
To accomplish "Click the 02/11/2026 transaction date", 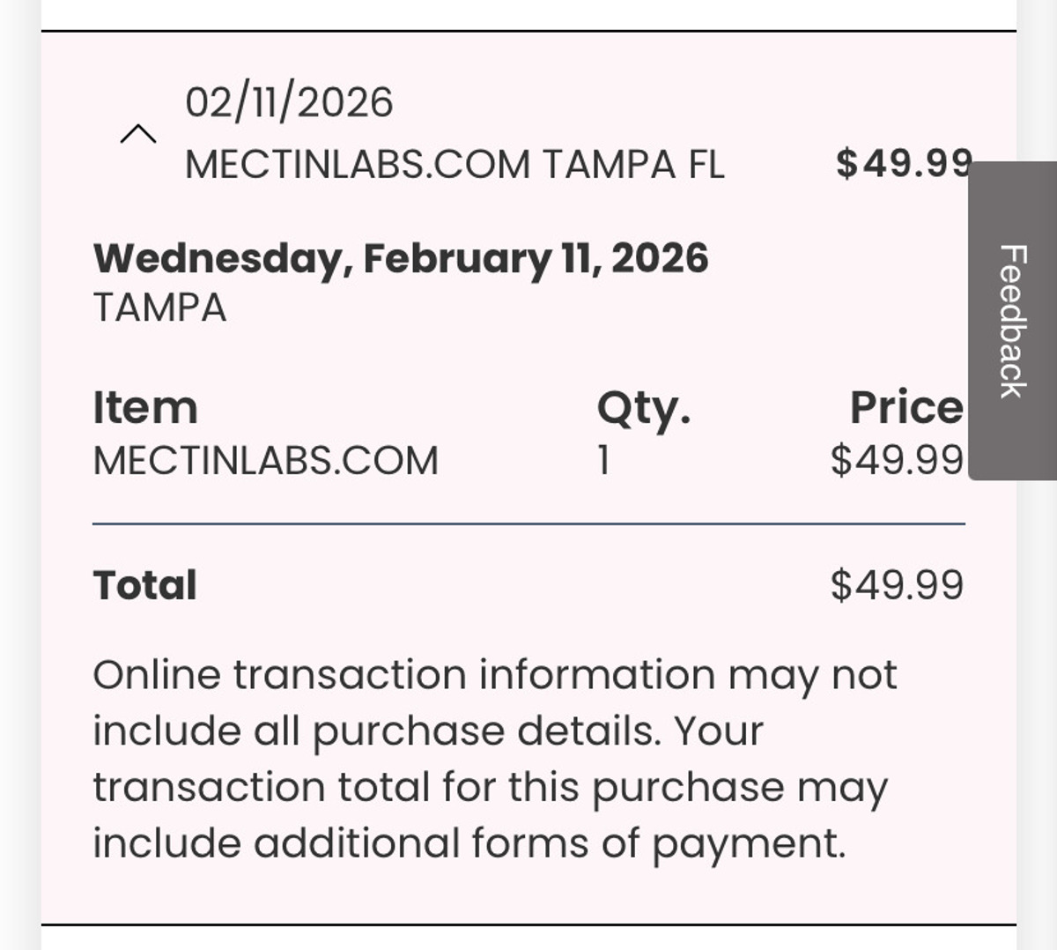I will [289, 102].
